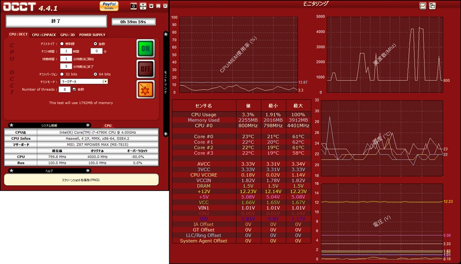Select the DRAM sensor row

[x=241, y=186]
